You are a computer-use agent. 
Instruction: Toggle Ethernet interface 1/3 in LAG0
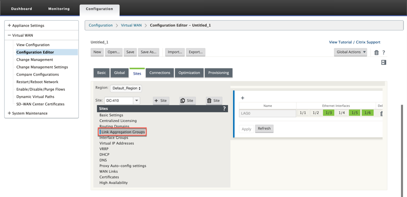point(329,113)
